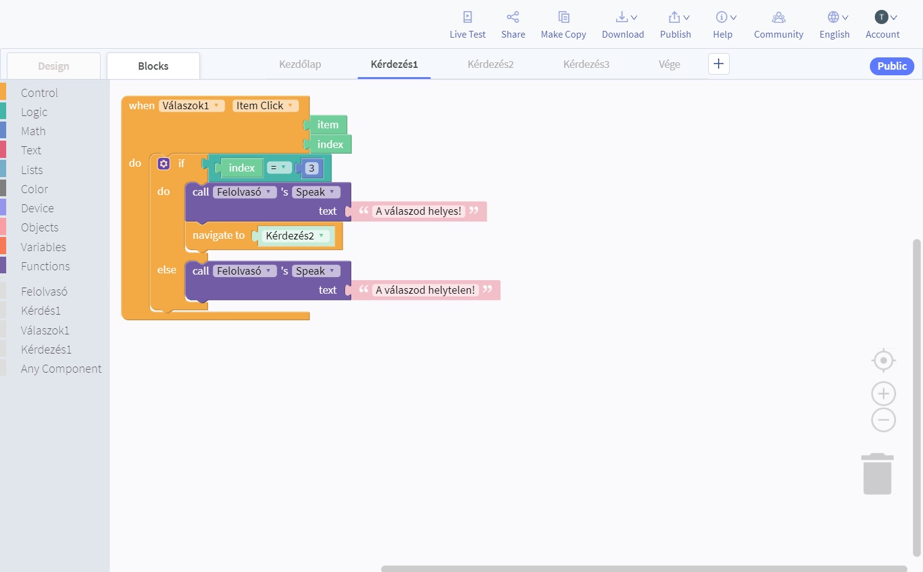Click the Live Test icon

(x=467, y=17)
